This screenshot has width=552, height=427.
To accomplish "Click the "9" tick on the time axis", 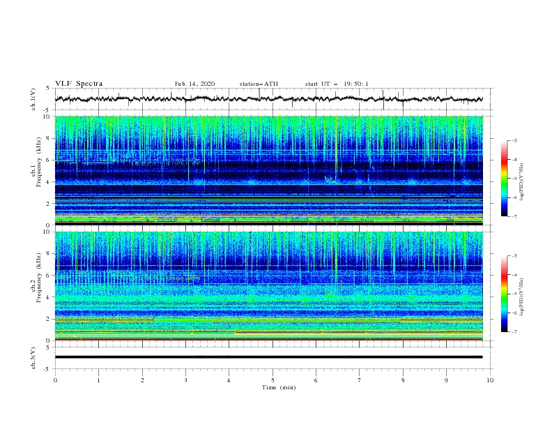I will tap(446, 380).
